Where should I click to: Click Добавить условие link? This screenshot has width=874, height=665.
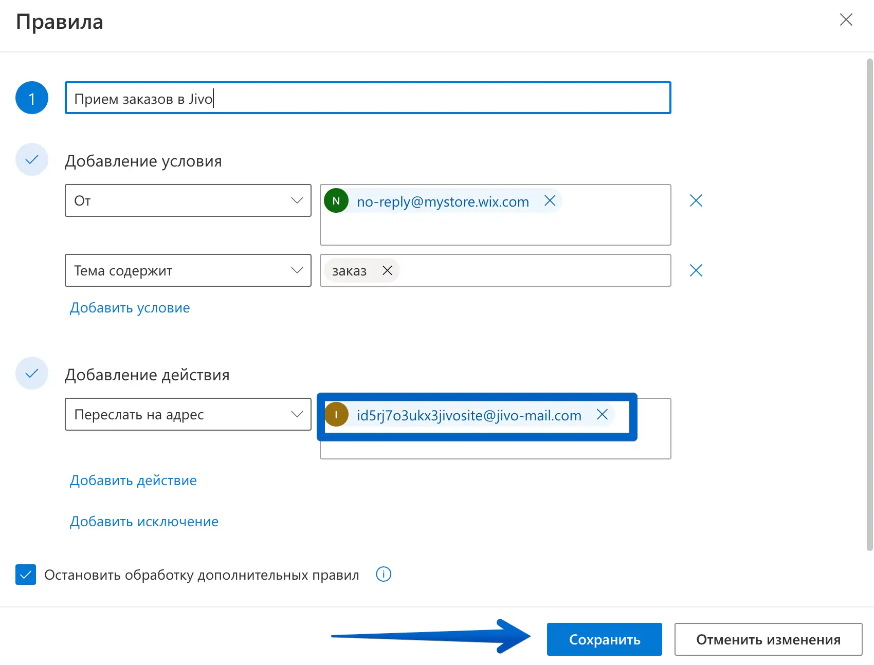130,308
